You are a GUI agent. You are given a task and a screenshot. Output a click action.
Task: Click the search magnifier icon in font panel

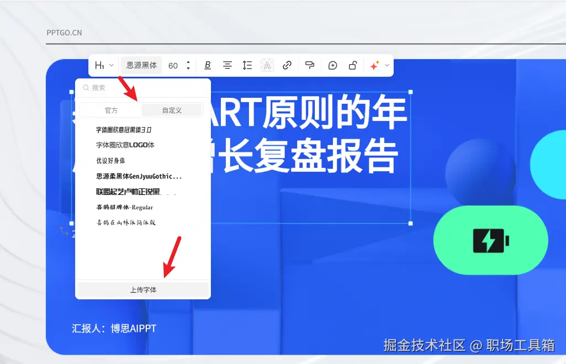click(x=86, y=88)
